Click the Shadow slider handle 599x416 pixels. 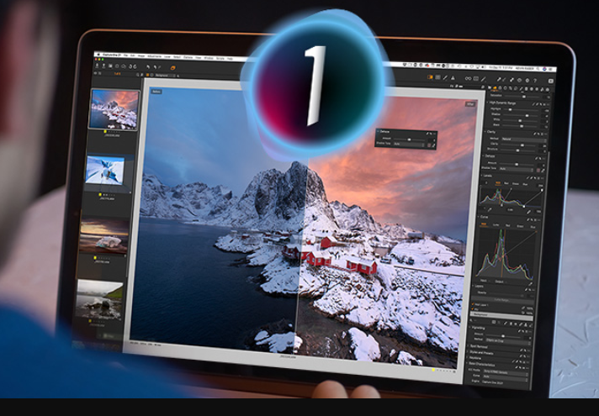point(527,116)
